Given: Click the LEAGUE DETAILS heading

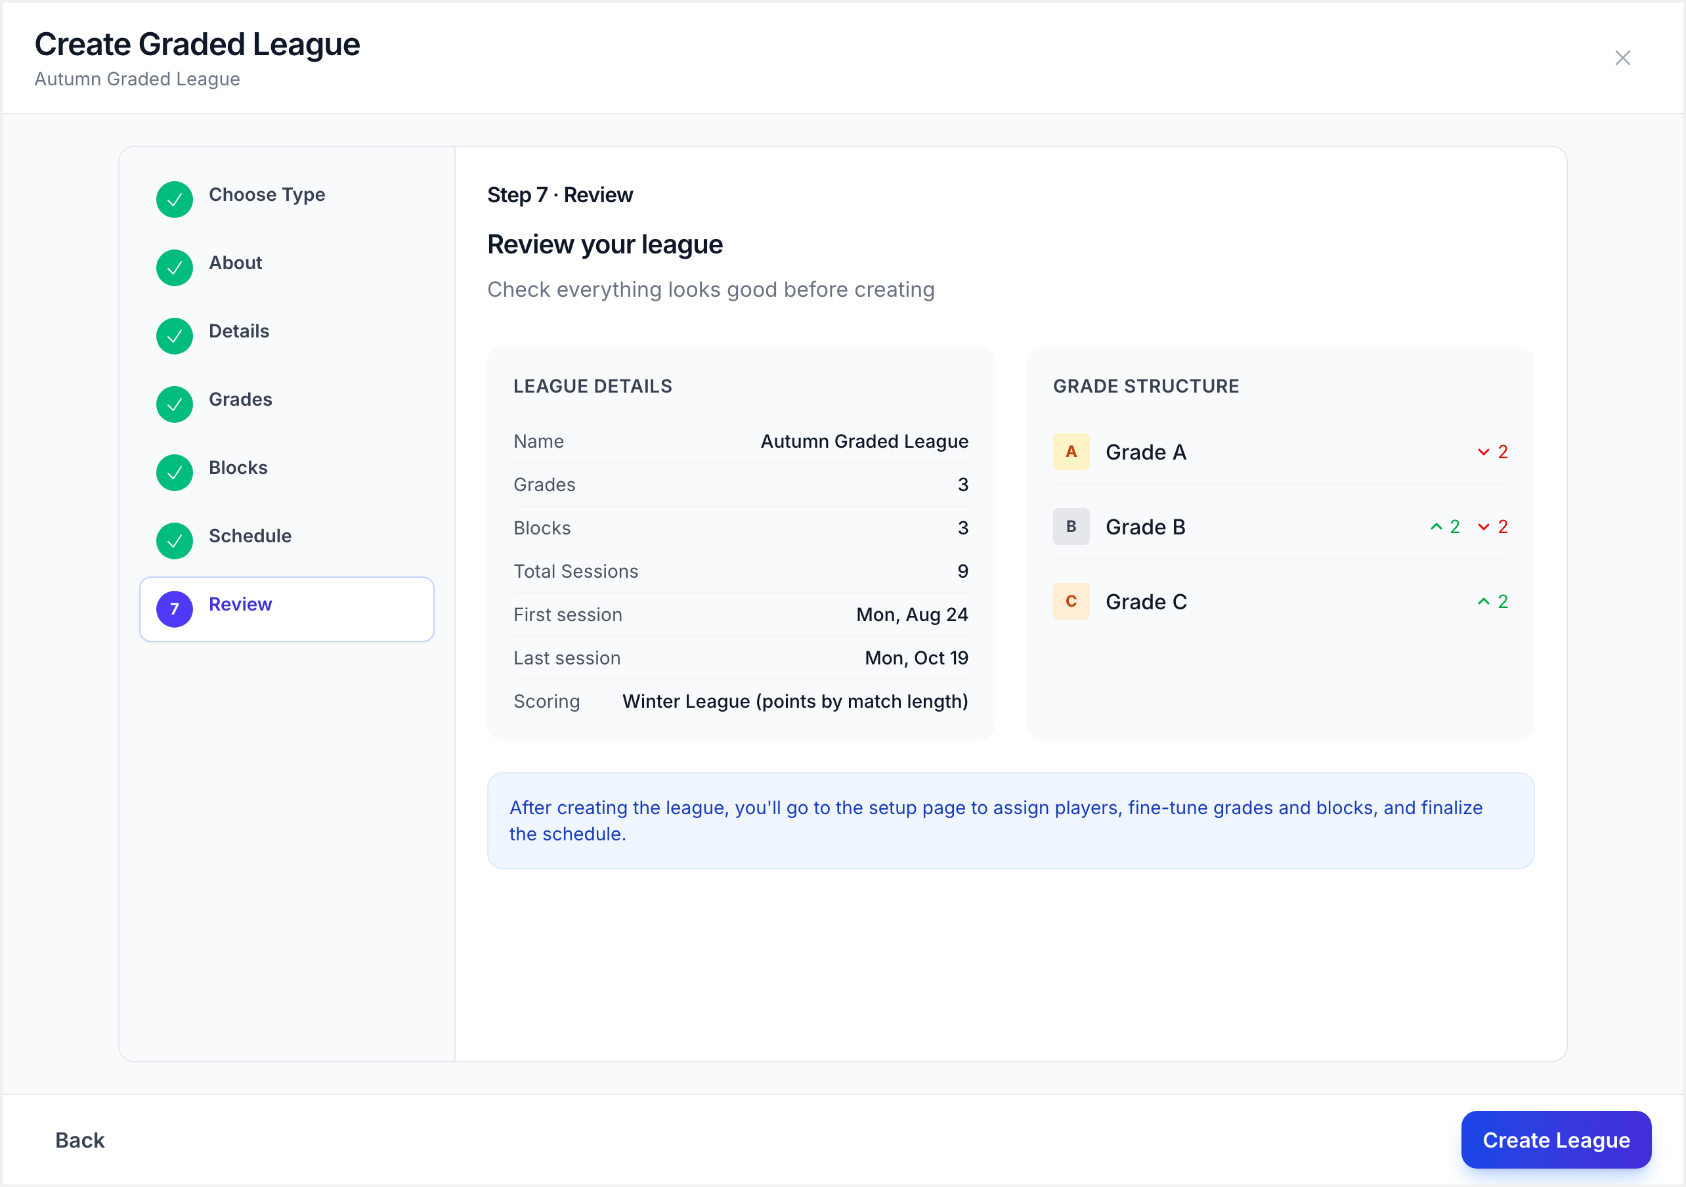Looking at the screenshot, I should (x=593, y=386).
